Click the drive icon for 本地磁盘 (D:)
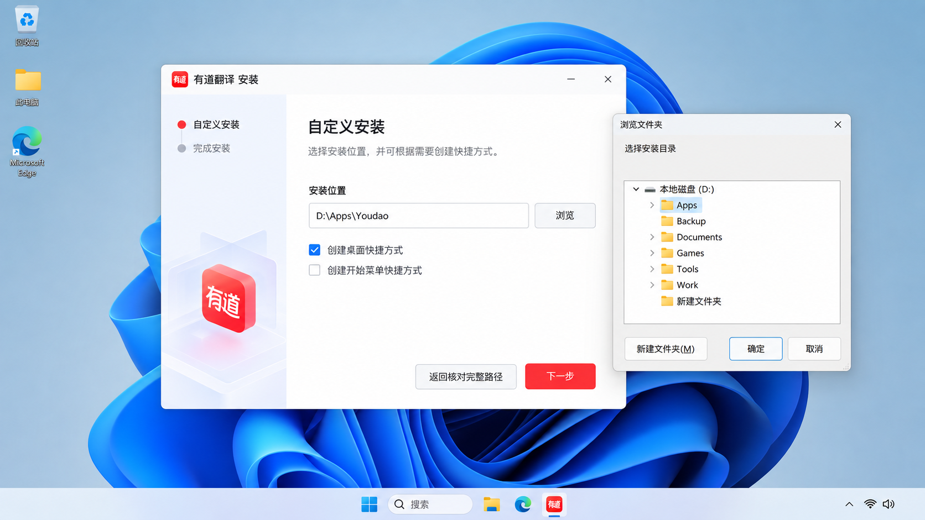This screenshot has width=925, height=520. click(650, 190)
